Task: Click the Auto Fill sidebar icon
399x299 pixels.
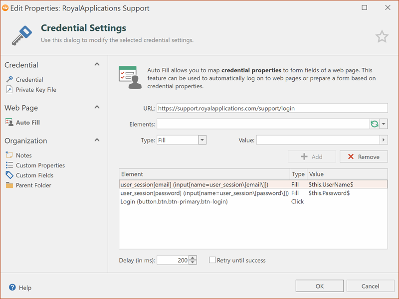Action: (x=9, y=123)
